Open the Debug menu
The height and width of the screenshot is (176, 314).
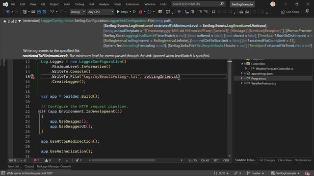(x=79, y=4)
